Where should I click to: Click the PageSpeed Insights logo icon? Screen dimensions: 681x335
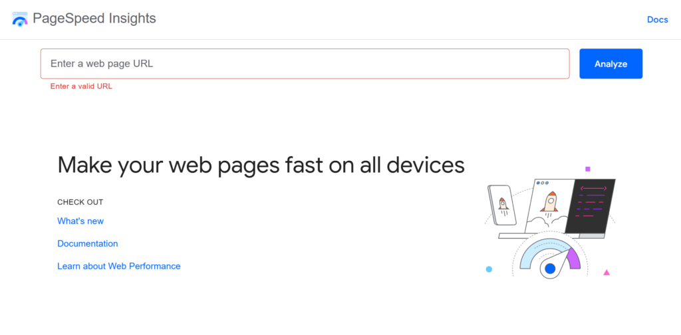[20, 19]
